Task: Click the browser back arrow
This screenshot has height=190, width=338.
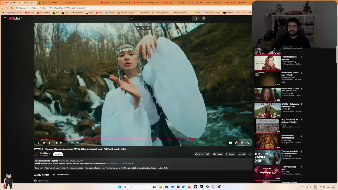Action: click(3, 8)
